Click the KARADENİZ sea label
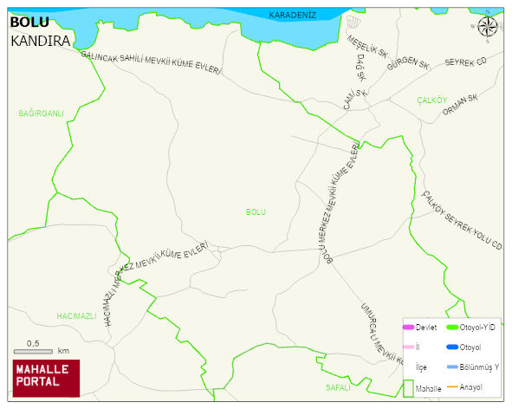Image resolution: width=512 pixels, height=409 pixels. coord(292,15)
